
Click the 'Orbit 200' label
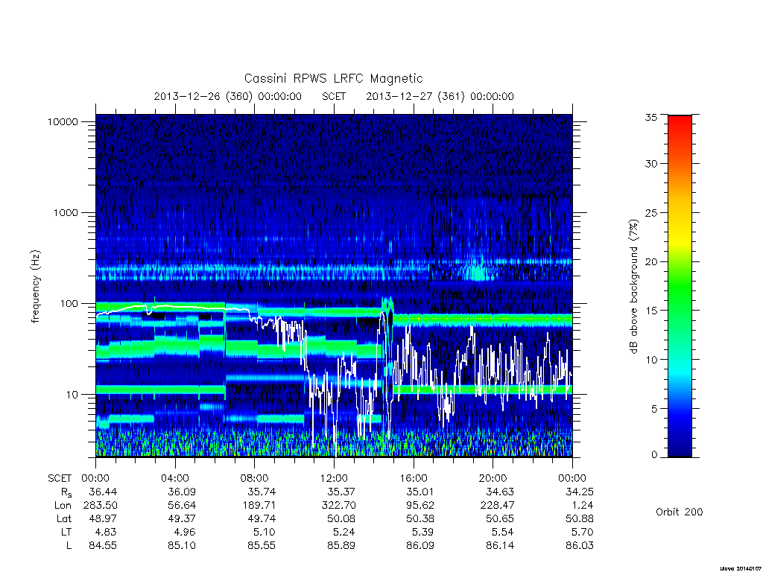[x=680, y=512]
